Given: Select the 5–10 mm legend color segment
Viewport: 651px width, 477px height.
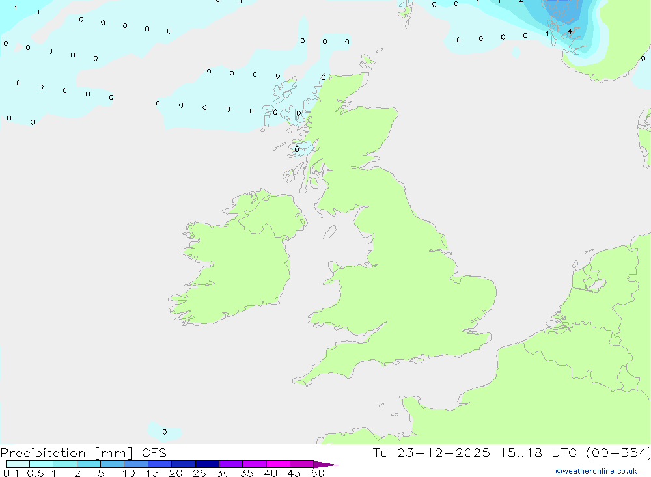Looking at the screenshot, I should point(113,464).
